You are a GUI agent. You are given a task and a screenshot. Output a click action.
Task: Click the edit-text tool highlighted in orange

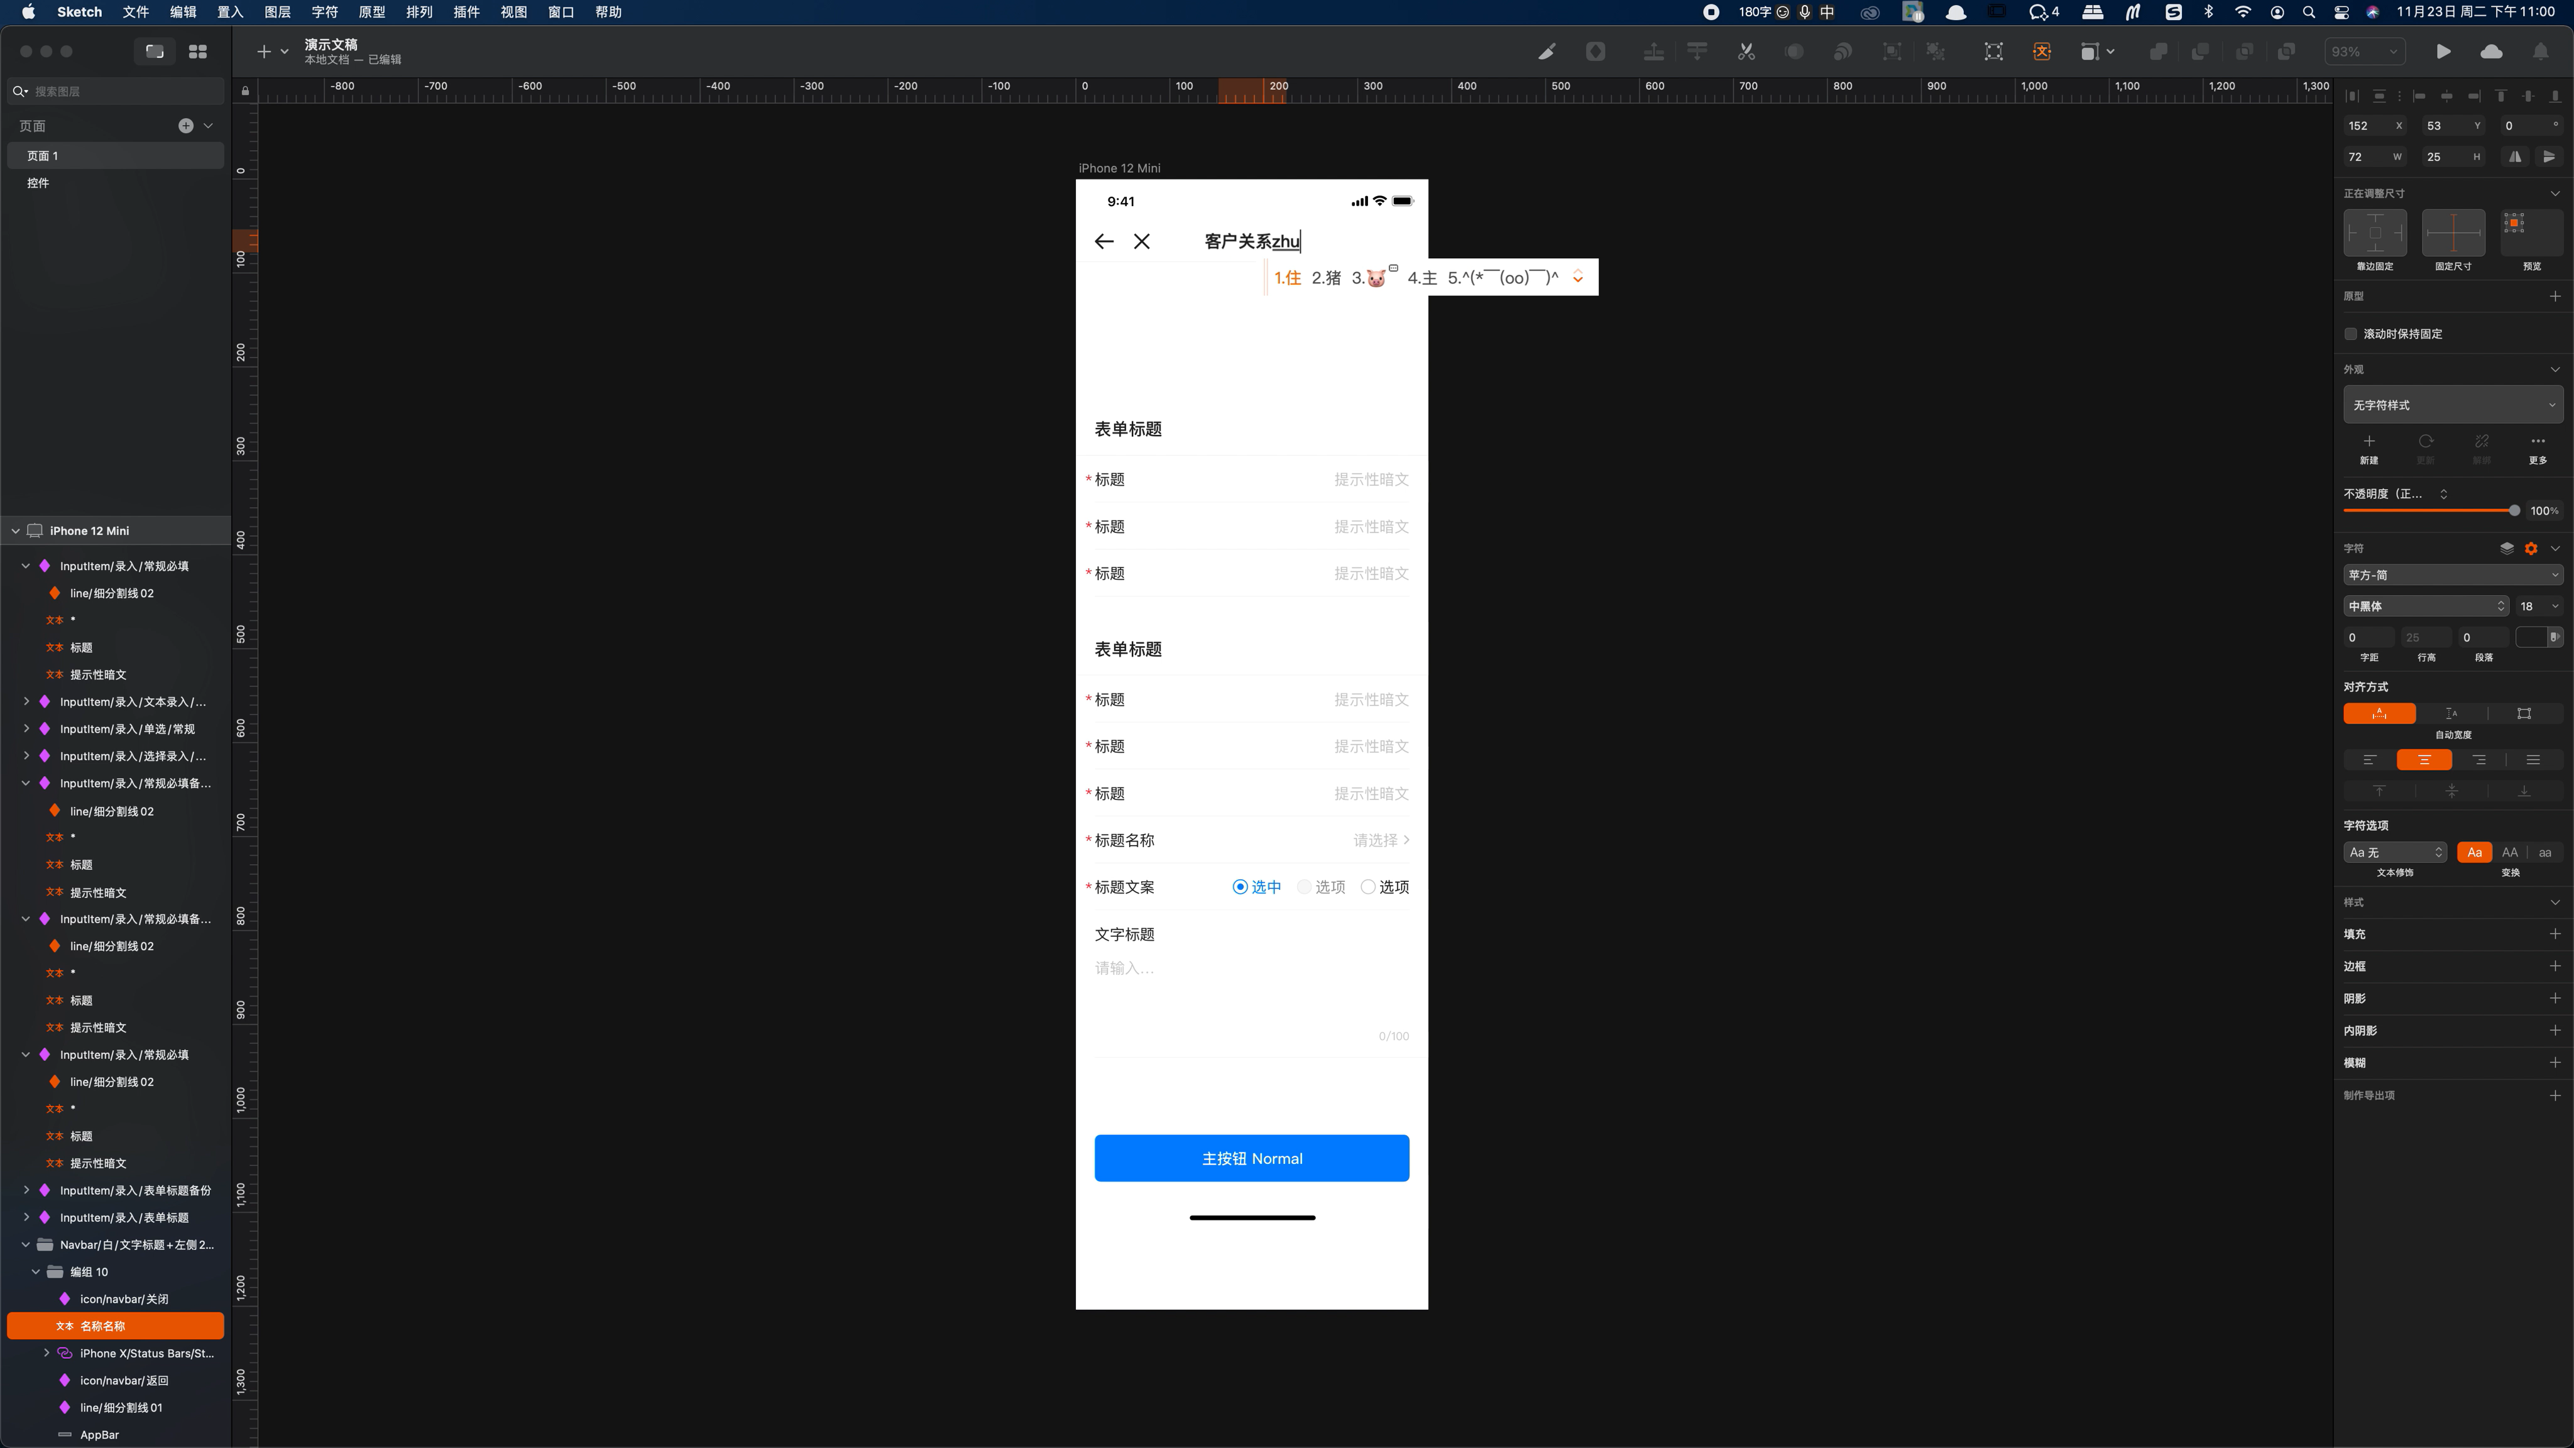[x=2041, y=51]
